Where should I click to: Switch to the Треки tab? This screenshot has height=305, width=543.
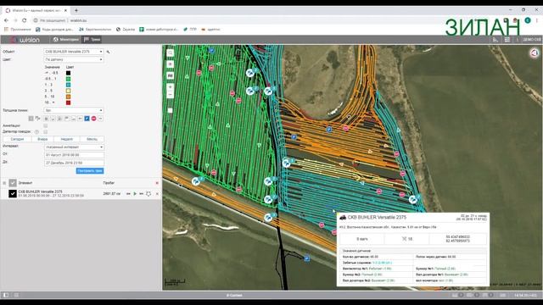point(92,40)
